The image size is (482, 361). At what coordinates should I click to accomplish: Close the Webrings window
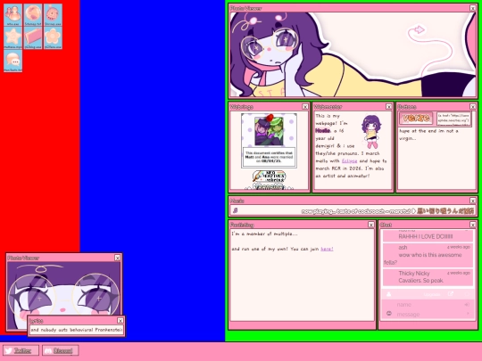[x=305, y=107]
